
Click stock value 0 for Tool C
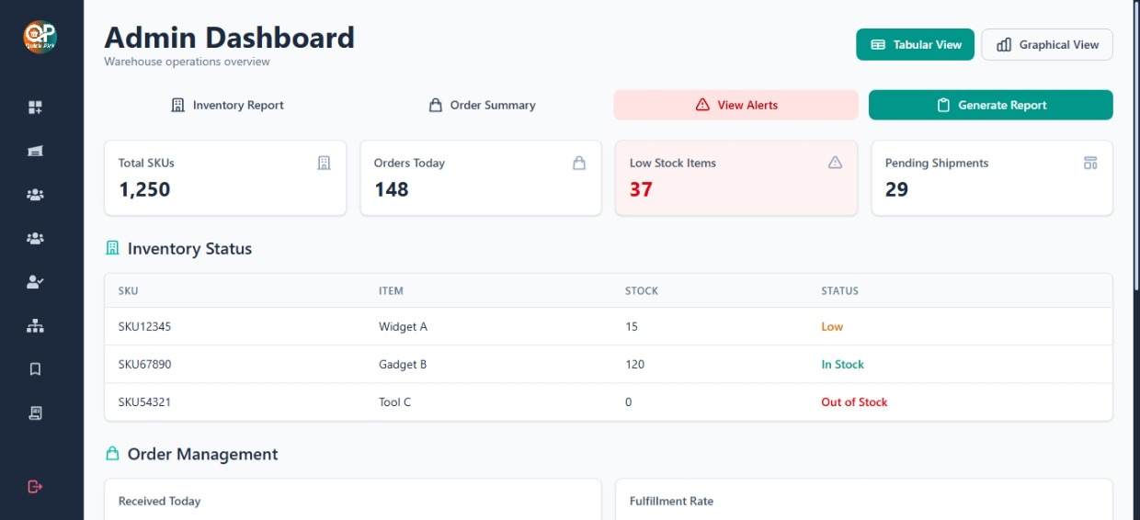click(x=629, y=401)
